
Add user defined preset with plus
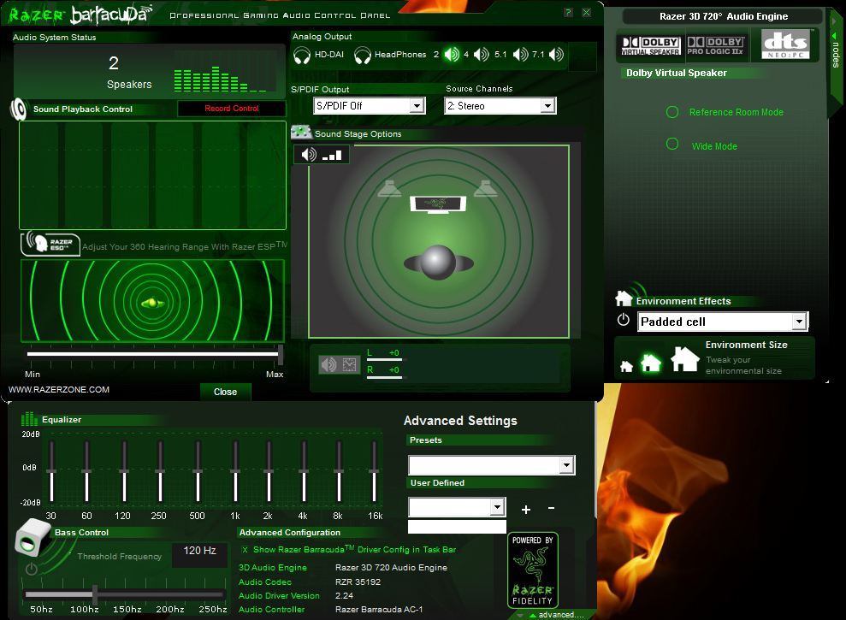coord(526,509)
